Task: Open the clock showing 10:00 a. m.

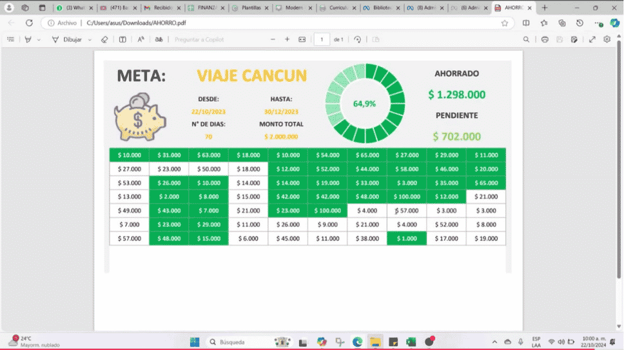Action: [593, 342]
